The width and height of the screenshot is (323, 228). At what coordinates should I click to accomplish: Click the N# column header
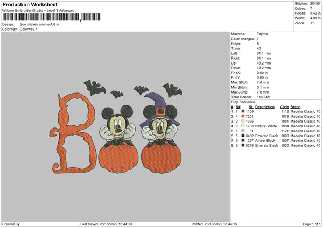[x=238, y=107]
